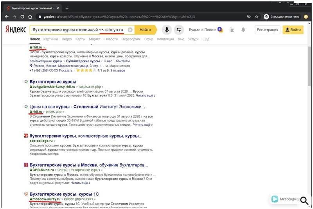Switch to the Эфир tab
313x209 pixels.
click(149, 39)
